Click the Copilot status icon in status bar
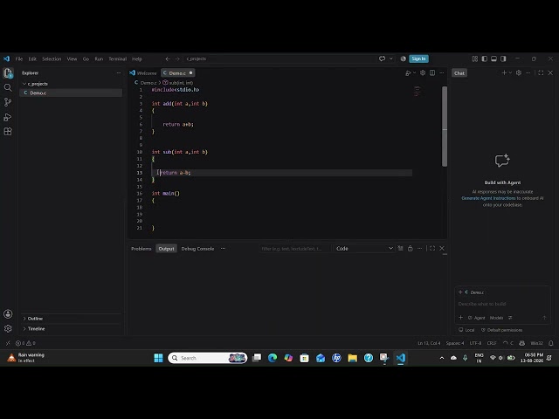The width and height of the screenshot is (559, 419). click(522, 343)
